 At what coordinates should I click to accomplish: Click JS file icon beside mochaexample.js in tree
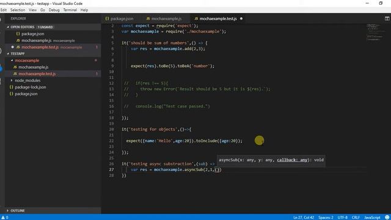pyautogui.click(x=15, y=67)
